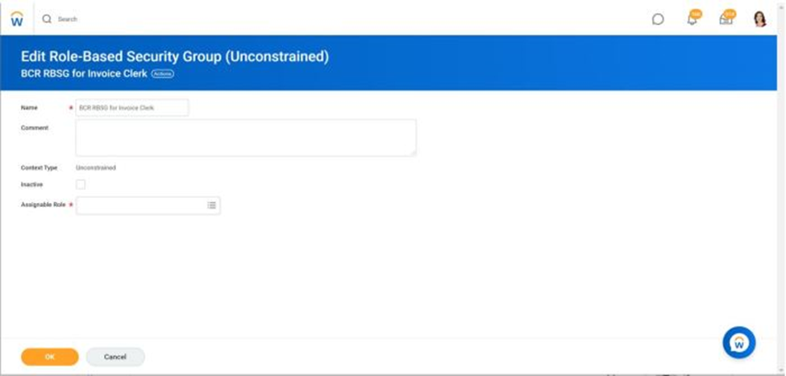Screen dimensions: 786x376
Task: Open the inbox tray icon
Action: click(726, 19)
